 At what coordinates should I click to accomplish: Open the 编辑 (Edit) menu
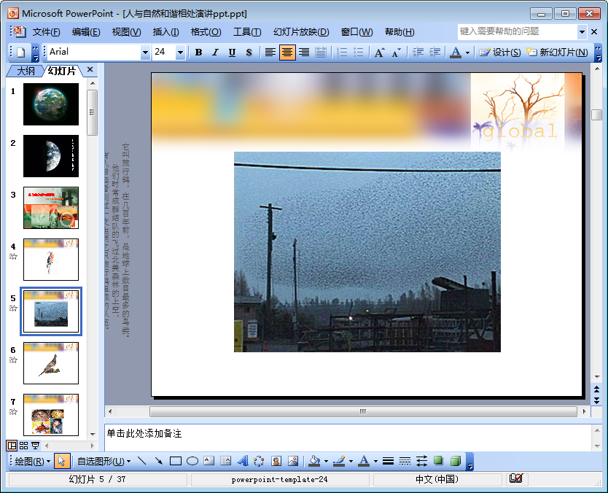[x=86, y=32]
